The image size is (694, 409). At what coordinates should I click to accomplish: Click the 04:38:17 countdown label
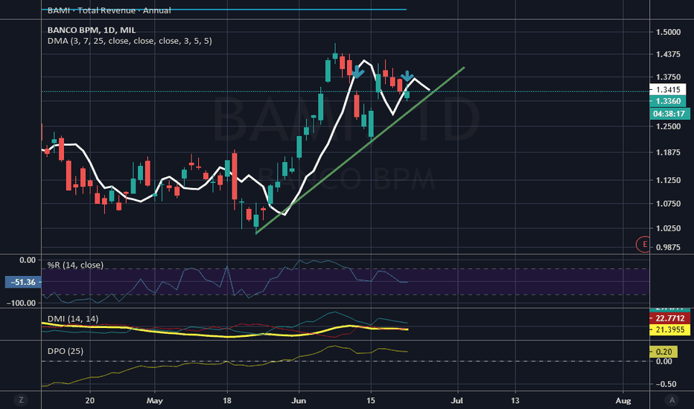pos(669,114)
